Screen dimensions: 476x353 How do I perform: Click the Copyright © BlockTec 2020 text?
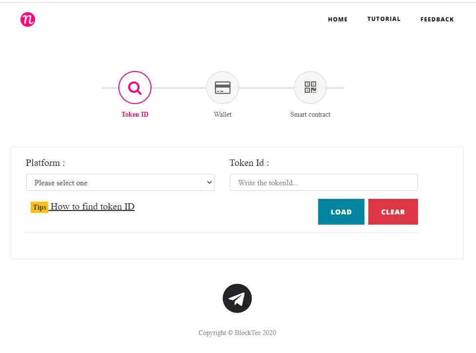(x=237, y=333)
